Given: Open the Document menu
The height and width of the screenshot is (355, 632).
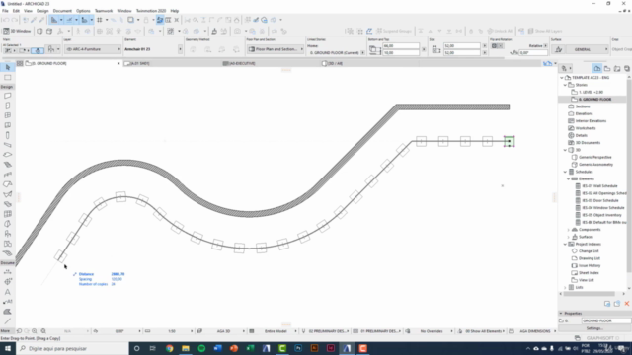Looking at the screenshot, I should 62,11.
